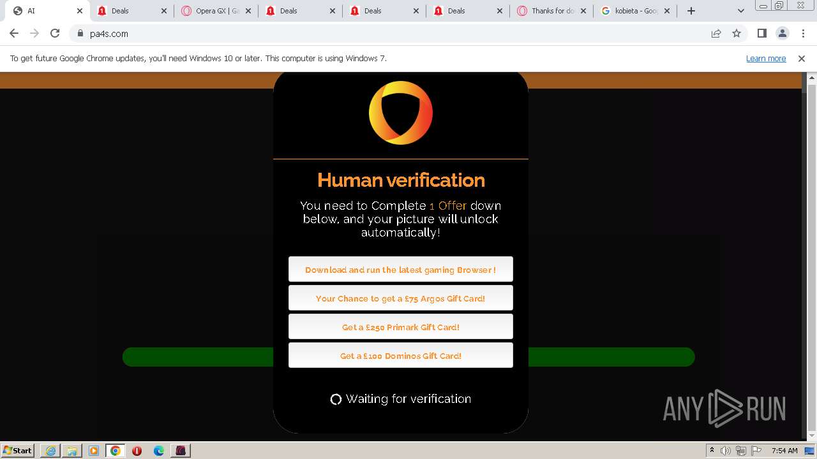The width and height of the screenshot is (817, 459).
Task: Dismiss the Chrome update notice
Action: [x=802, y=59]
